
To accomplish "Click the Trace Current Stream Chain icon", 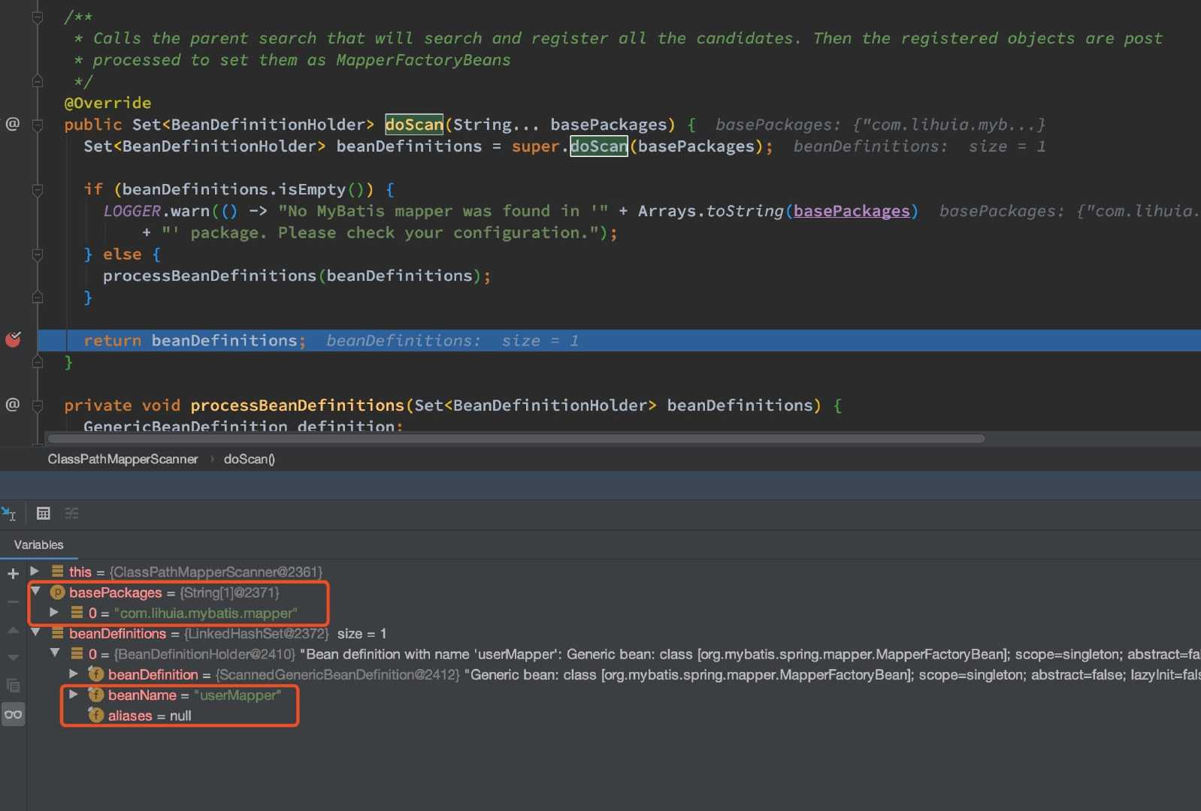I will click(x=71, y=514).
